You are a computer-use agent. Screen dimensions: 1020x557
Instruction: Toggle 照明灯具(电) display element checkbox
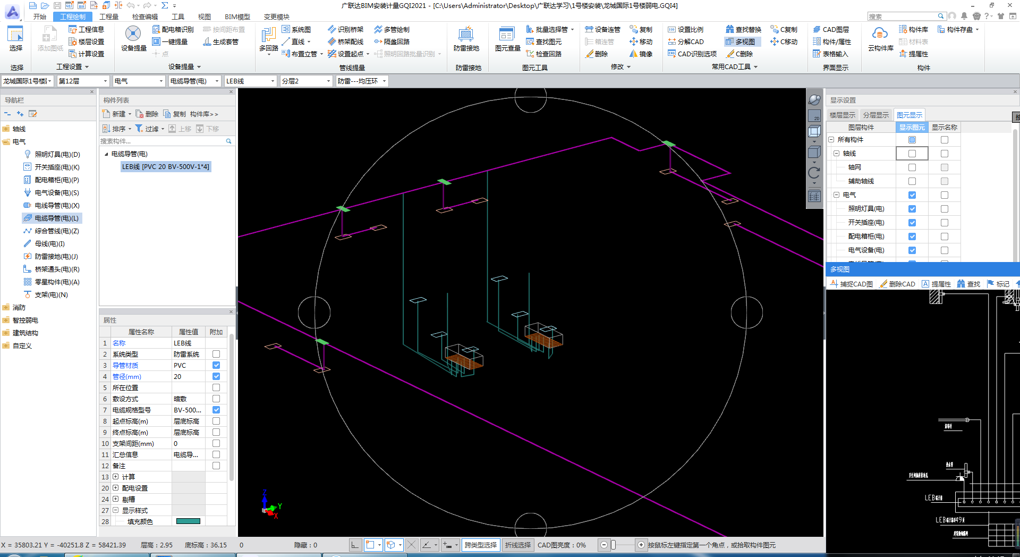(x=912, y=209)
